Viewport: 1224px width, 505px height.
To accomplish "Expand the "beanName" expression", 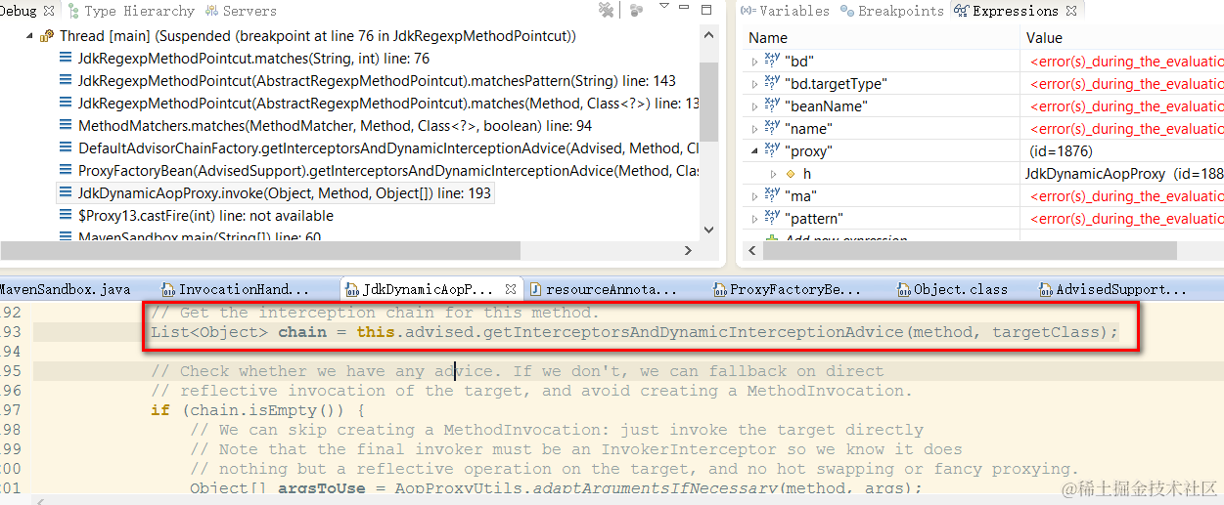I will (753, 105).
